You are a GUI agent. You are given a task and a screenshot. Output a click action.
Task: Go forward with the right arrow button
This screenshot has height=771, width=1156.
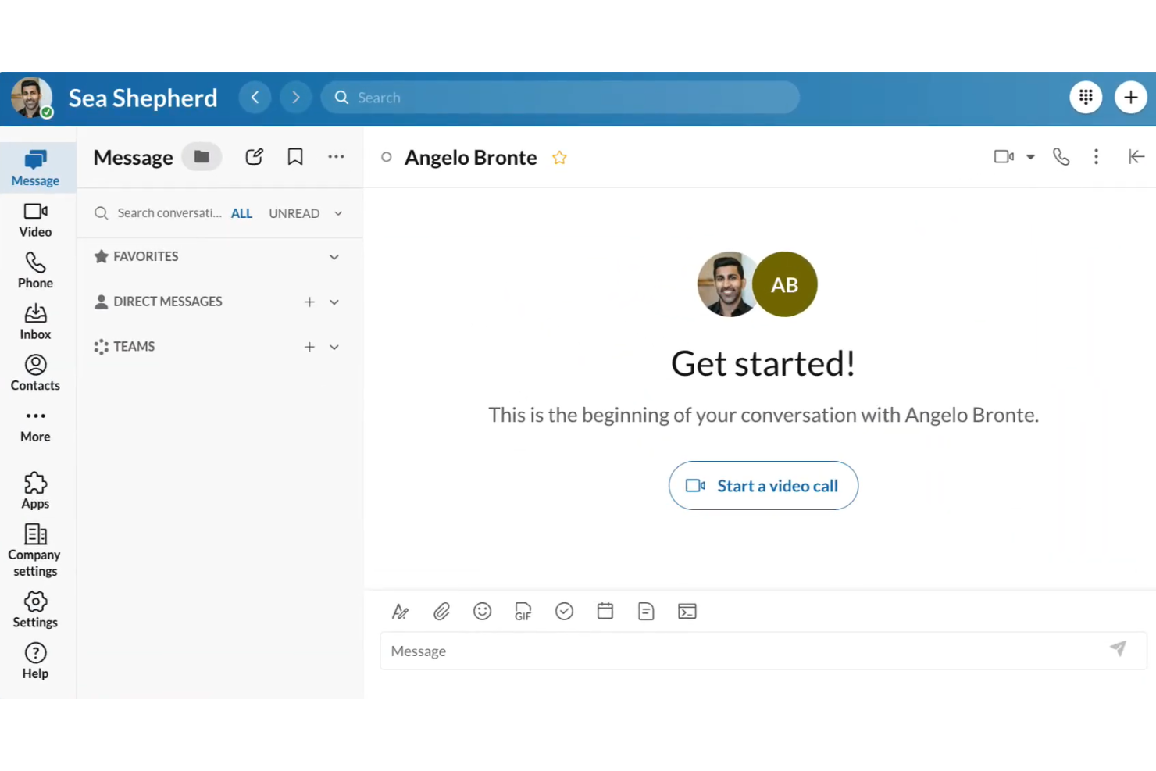[x=295, y=98]
